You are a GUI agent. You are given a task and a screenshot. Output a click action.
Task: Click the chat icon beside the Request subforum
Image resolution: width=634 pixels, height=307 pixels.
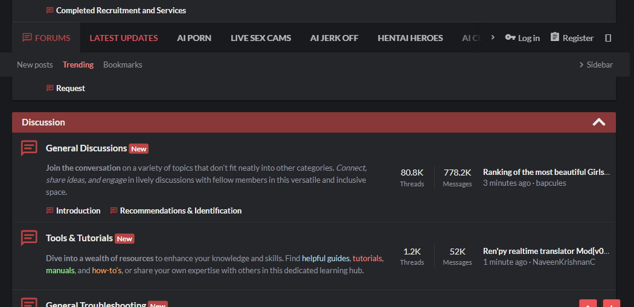50,88
